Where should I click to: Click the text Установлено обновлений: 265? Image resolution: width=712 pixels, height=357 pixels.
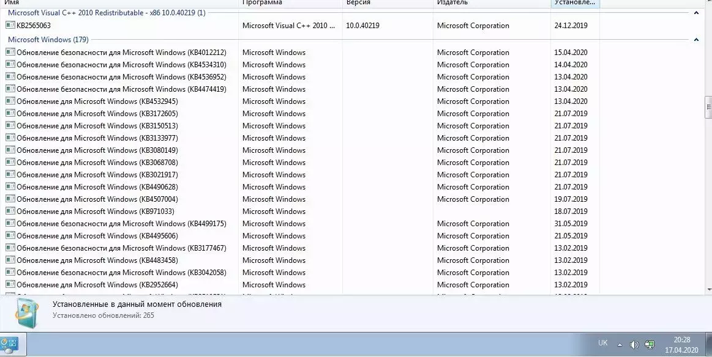103,315
